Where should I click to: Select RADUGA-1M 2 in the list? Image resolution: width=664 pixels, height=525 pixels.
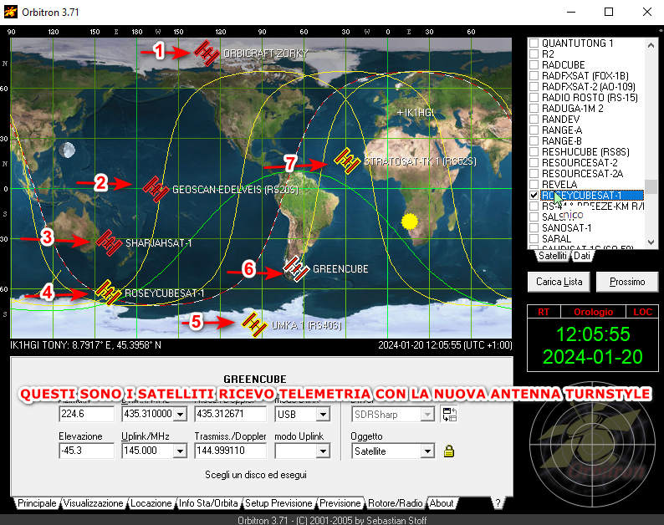click(x=573, y=109)
